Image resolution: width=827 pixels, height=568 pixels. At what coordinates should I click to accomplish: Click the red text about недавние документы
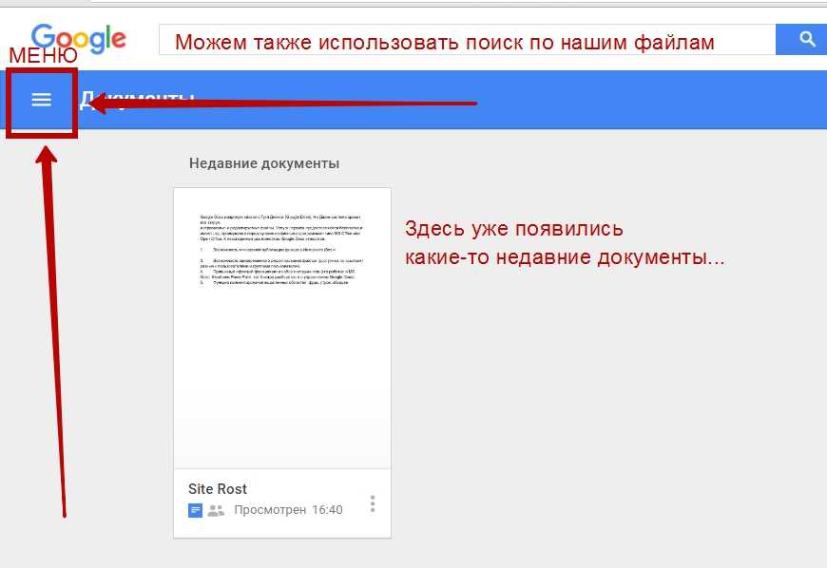(x=564, y=243)
